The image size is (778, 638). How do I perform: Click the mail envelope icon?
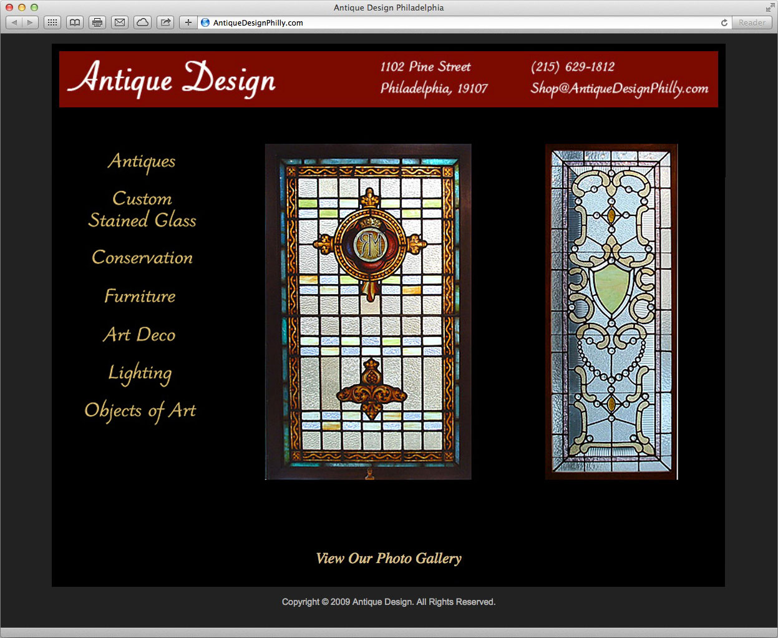pos(120,22)
